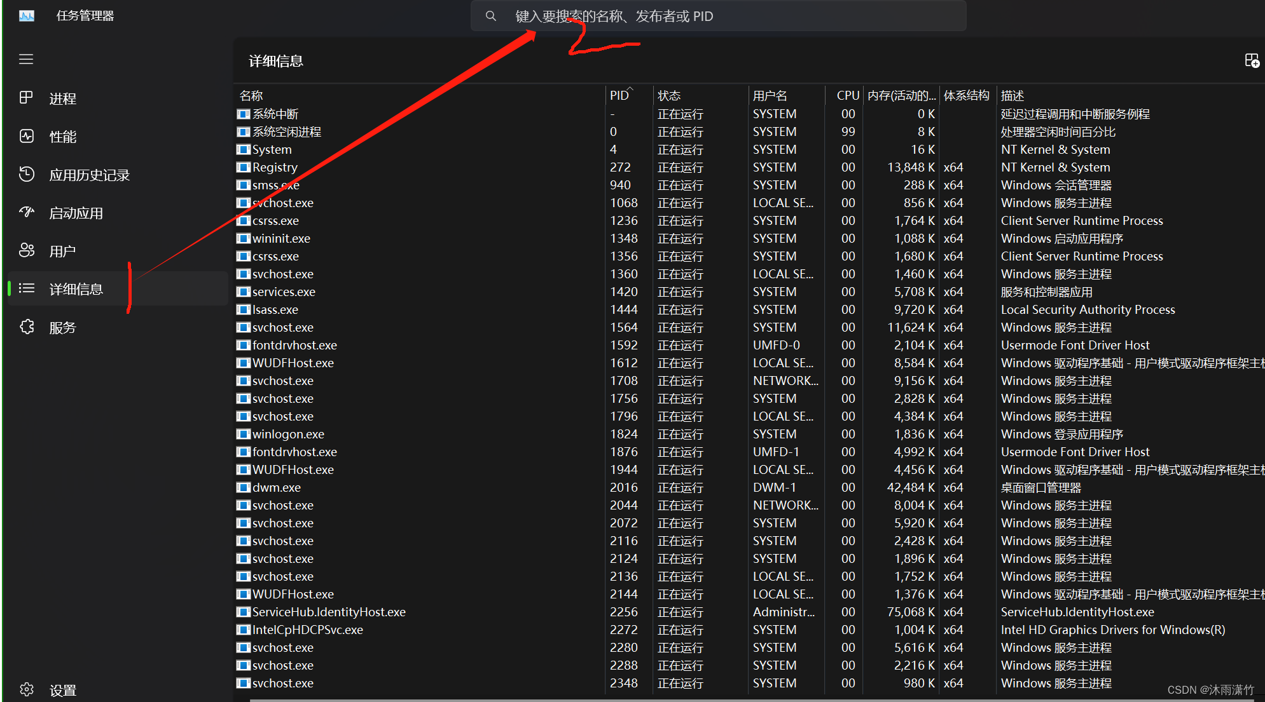Viewport: 1265px width, 702px height.
Task: Click the 详细信息 details list icon
Action: (x=26, y=288)
